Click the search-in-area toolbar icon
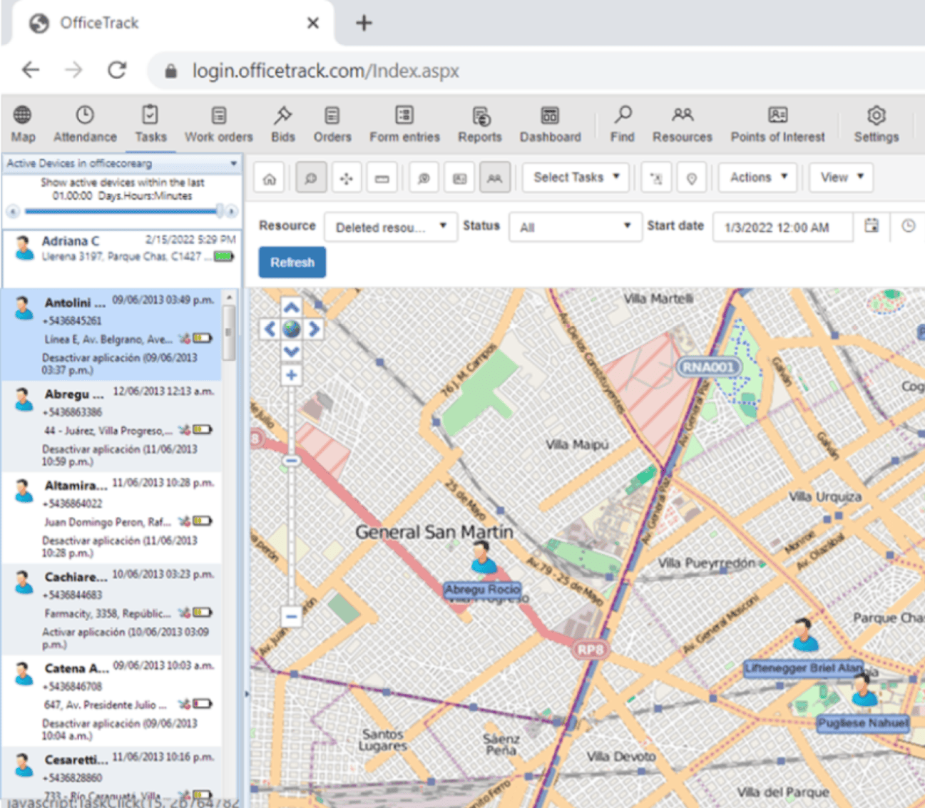 click(x=424, y=178)
